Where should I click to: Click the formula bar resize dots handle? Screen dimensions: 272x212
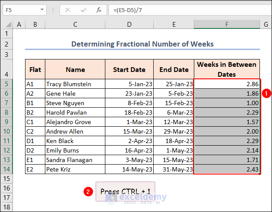(52, 9)
